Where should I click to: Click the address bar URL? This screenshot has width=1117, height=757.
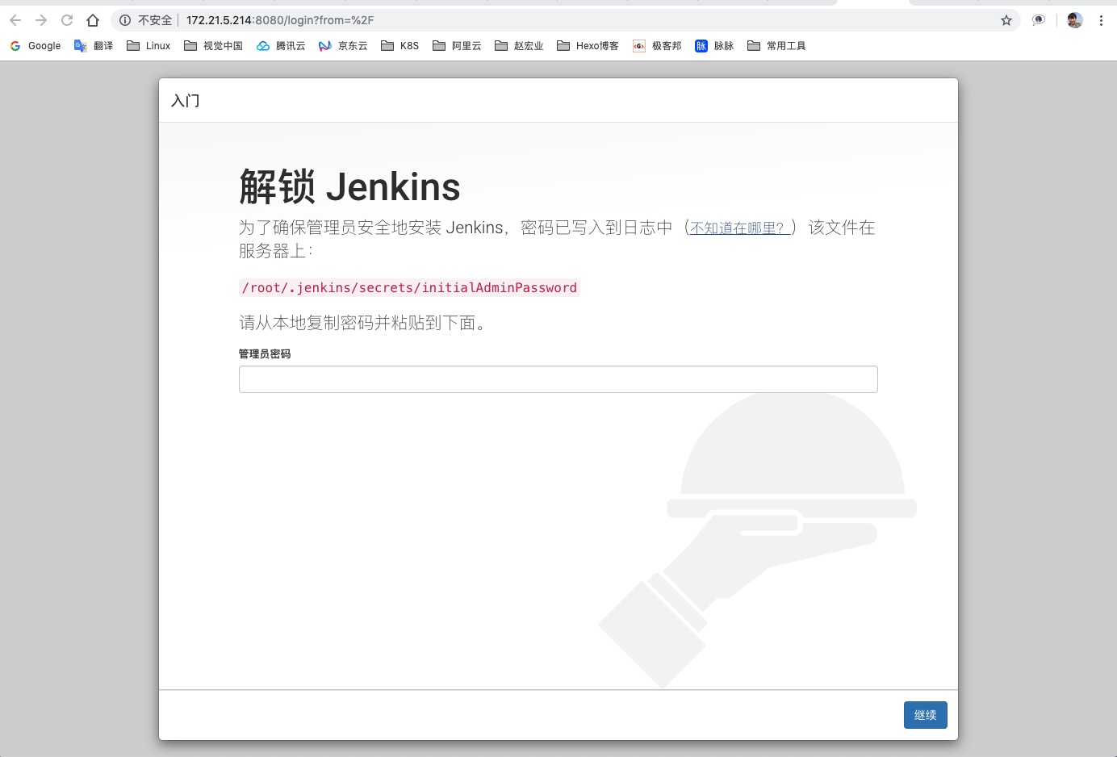coord(280,20)
